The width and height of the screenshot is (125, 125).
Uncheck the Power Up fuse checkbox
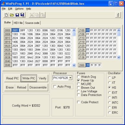tap(78, 80)
